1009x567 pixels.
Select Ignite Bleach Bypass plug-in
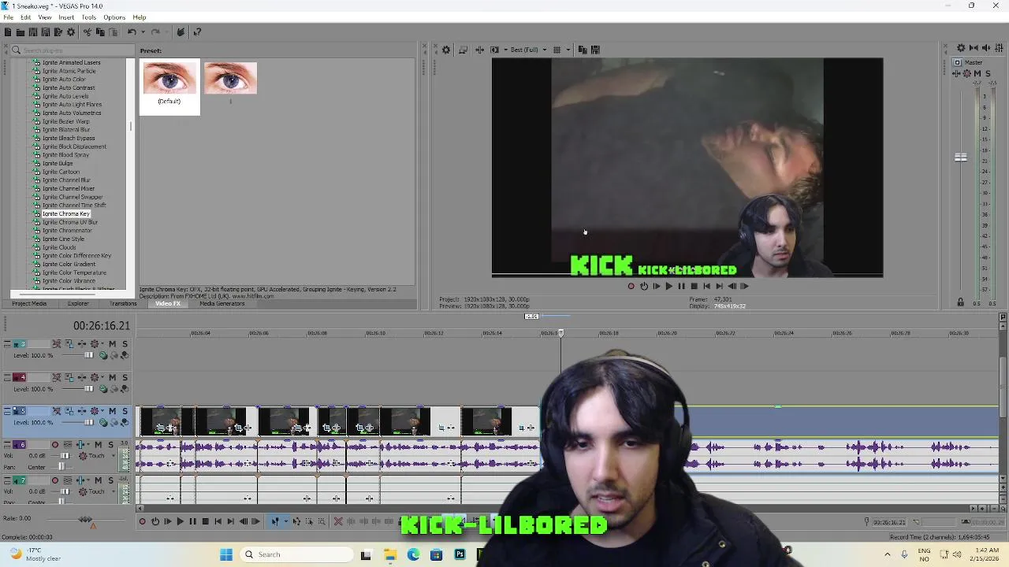(x=69, y=139)
